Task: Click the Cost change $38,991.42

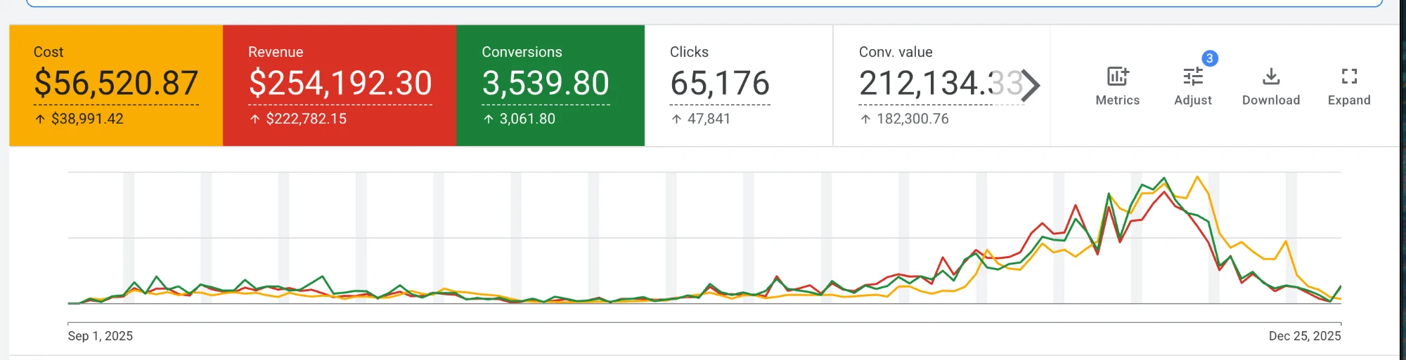Action: (x=87, y=119)
